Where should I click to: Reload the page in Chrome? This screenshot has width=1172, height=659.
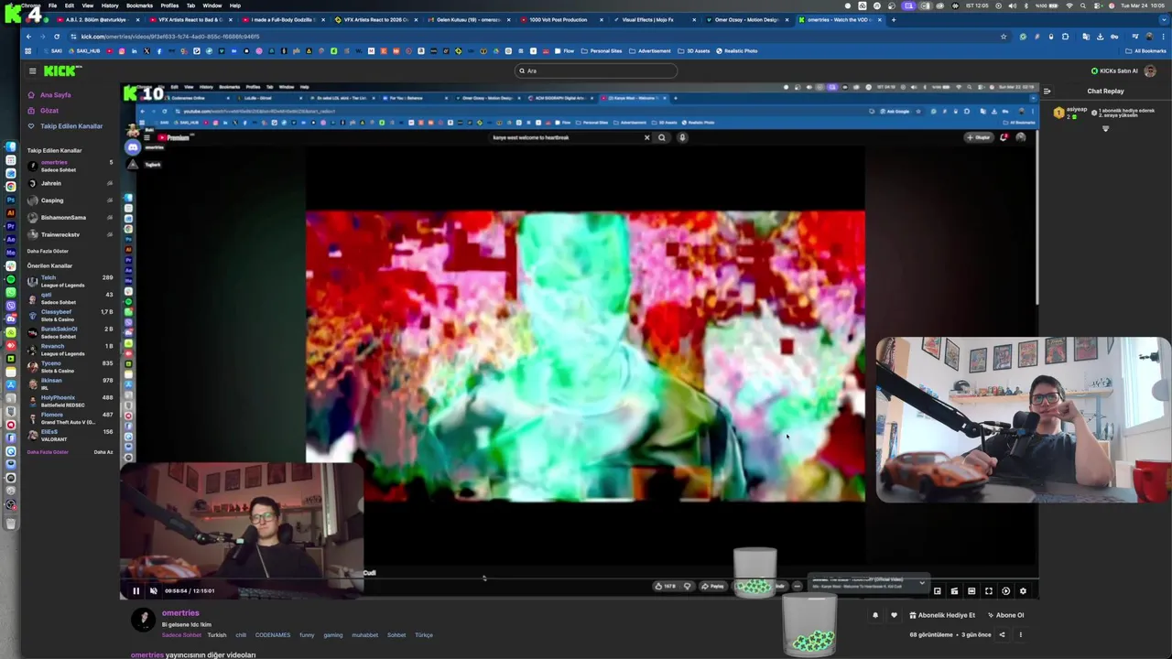56,37
